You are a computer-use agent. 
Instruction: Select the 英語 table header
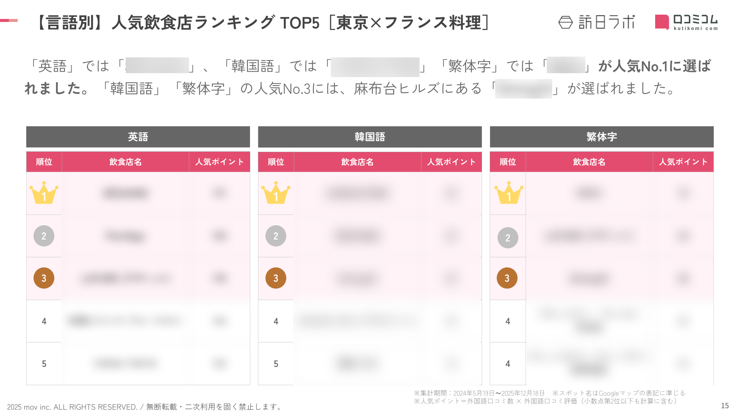(x=138, y=137)
